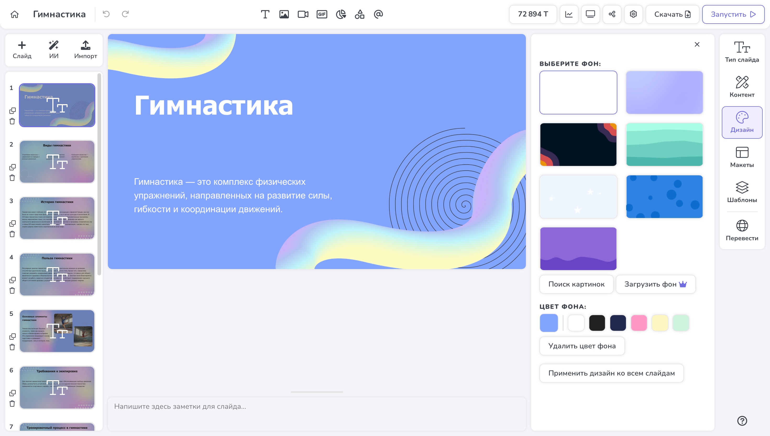Open the help question mark
The height and width of the screenshot is (436, 770).
click(x=742, y=421)
